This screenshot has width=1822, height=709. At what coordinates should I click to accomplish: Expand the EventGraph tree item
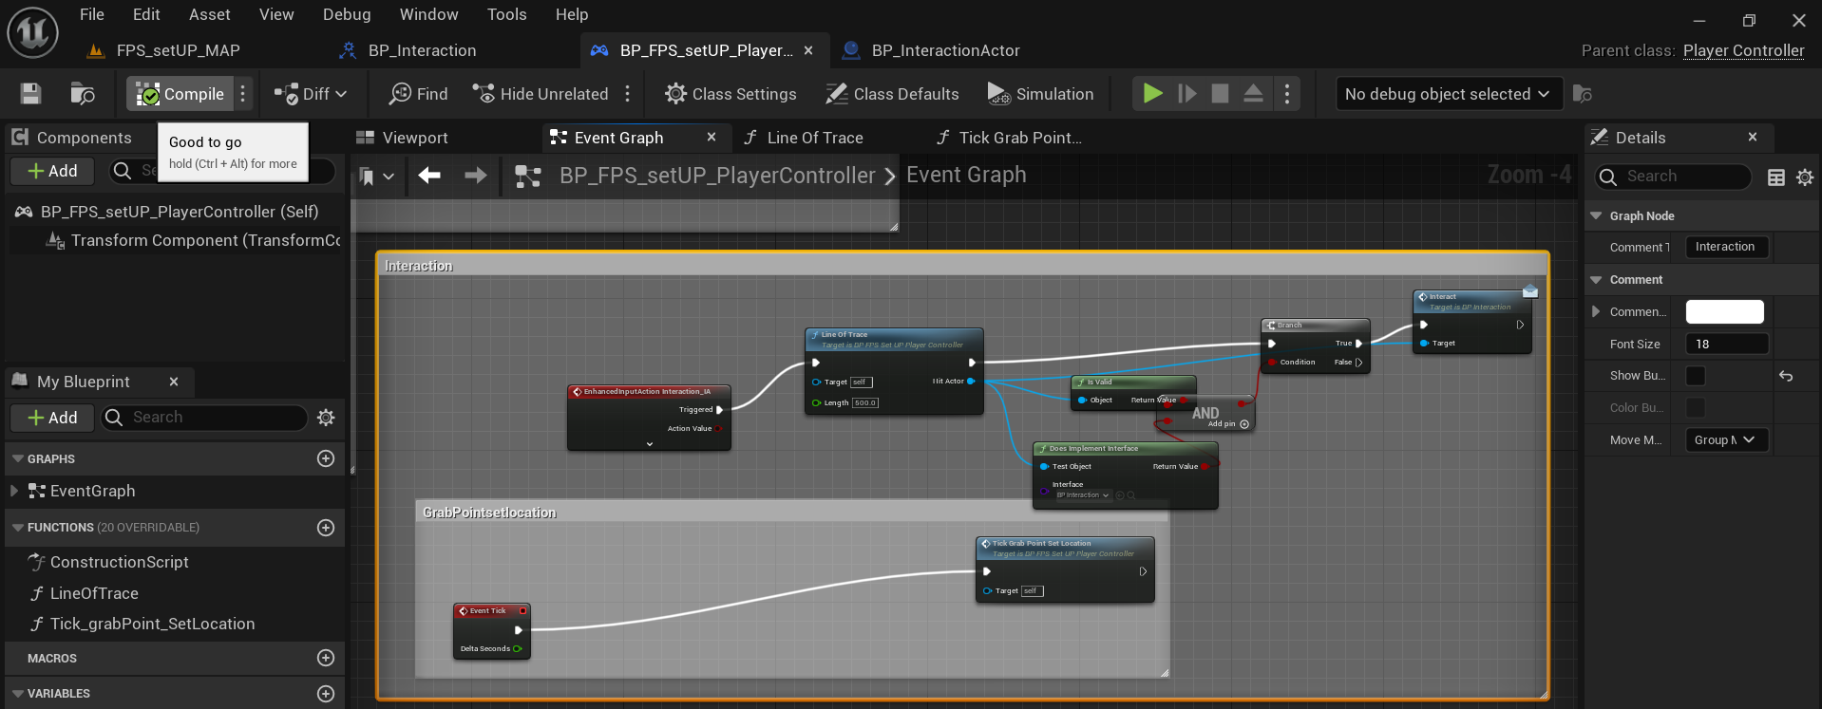[x=13, y=491]
